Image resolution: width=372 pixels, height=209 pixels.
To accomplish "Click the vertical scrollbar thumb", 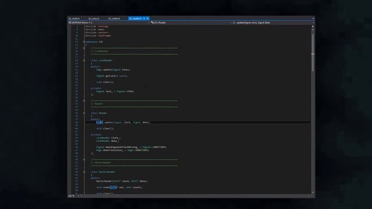I will point(313,52).
